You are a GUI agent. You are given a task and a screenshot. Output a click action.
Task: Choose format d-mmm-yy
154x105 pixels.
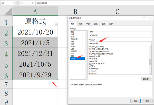[x=119, y=68]
